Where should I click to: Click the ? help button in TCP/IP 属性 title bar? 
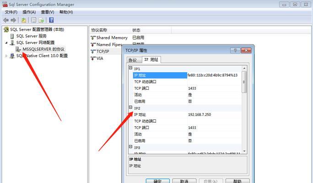pos(235,50)
